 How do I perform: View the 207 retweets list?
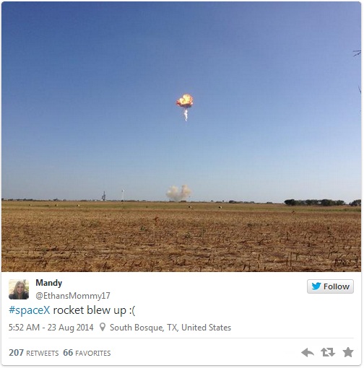click(34, 353)
